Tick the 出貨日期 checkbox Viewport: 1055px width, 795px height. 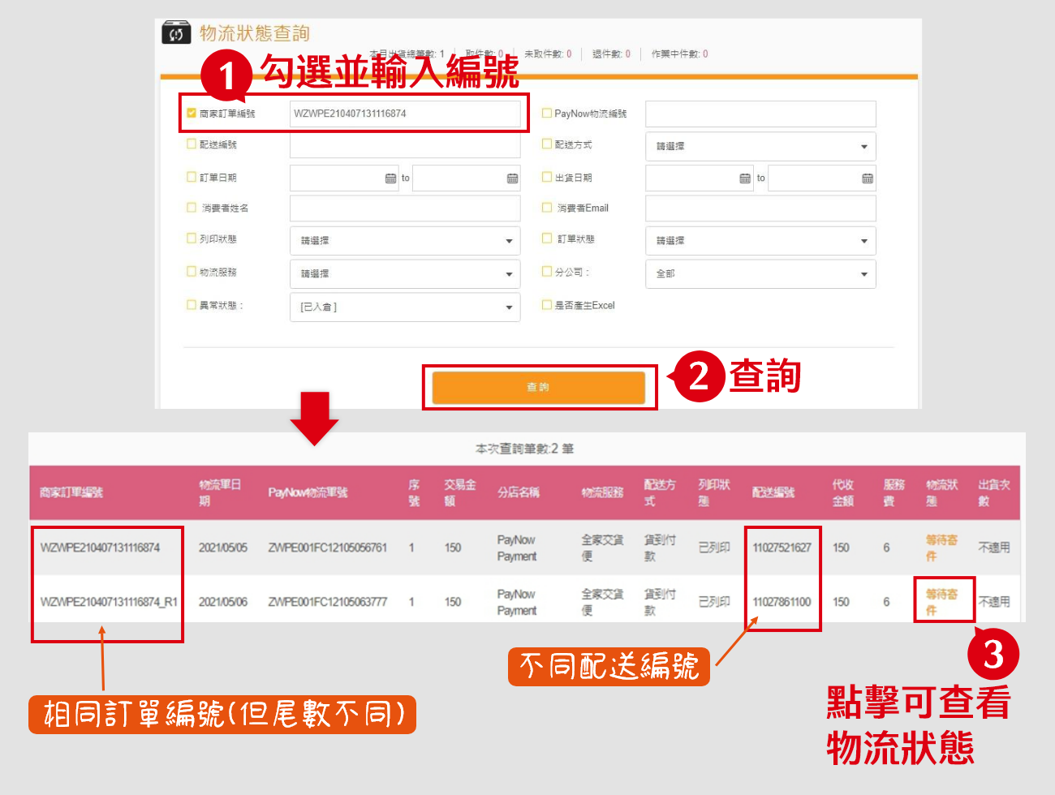click(x=547, y=177)
